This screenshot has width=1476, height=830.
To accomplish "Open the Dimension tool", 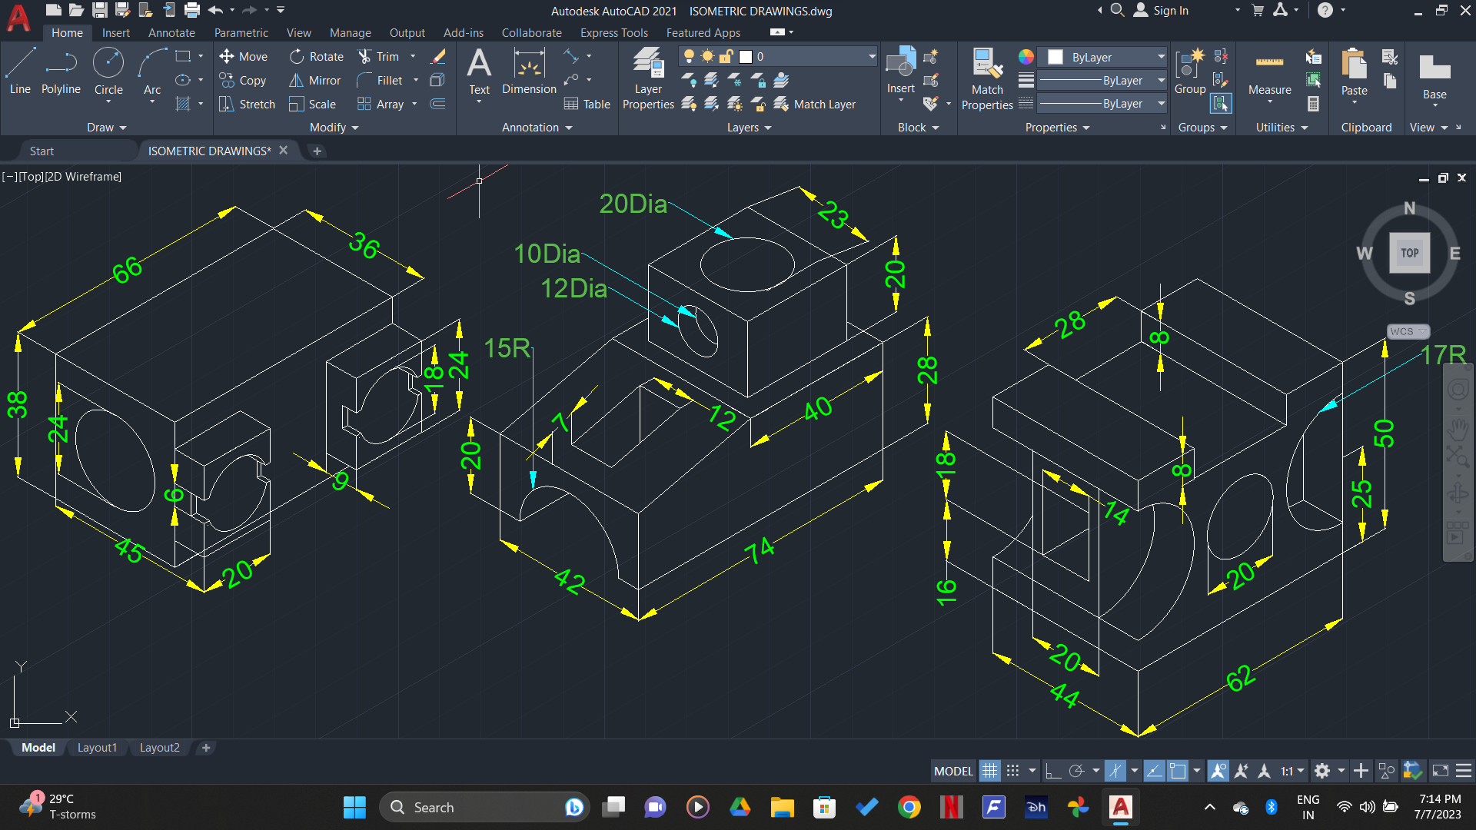I will [529, 73].
